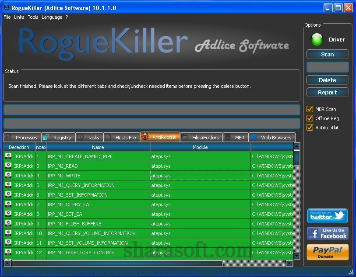The width and height of the screenshot is (356, 277).
Task: Sort by the Name column header
Action: (x=98, y=147)
